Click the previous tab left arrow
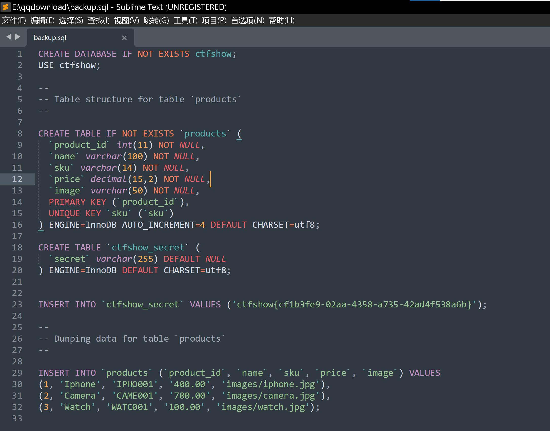550x431 pixels. click(9, 37)
